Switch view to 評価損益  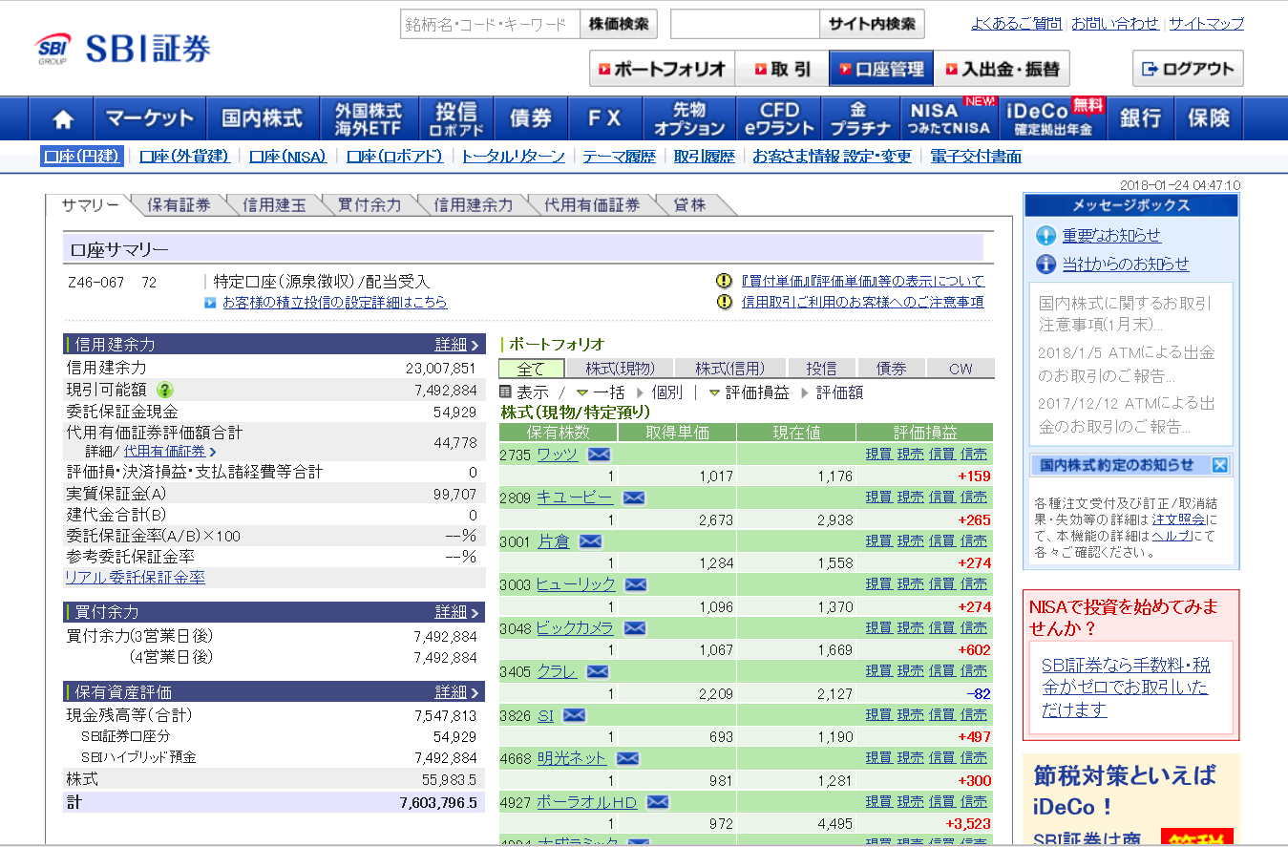point(749,392)
